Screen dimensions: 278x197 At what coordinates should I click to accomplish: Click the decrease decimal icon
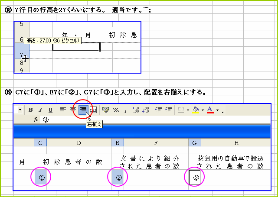tap(146, 110)
